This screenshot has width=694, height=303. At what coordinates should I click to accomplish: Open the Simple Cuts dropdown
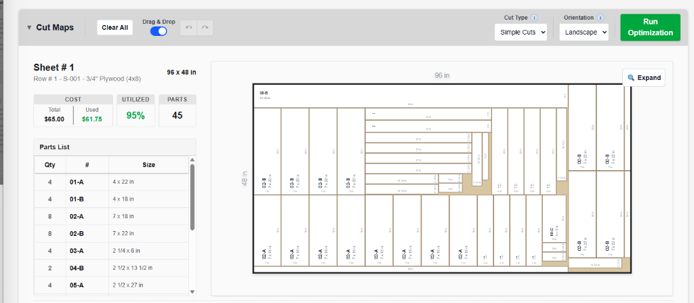coord(520,33)
